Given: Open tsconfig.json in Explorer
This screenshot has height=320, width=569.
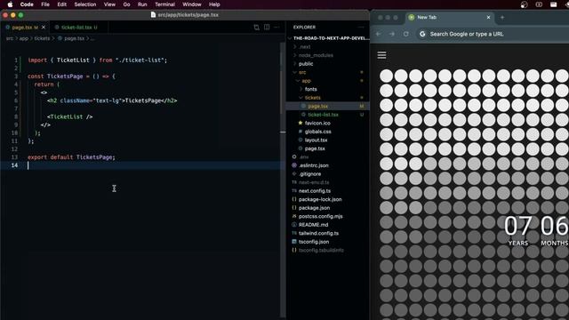Looking at the screenshot, I should [328, 241].
